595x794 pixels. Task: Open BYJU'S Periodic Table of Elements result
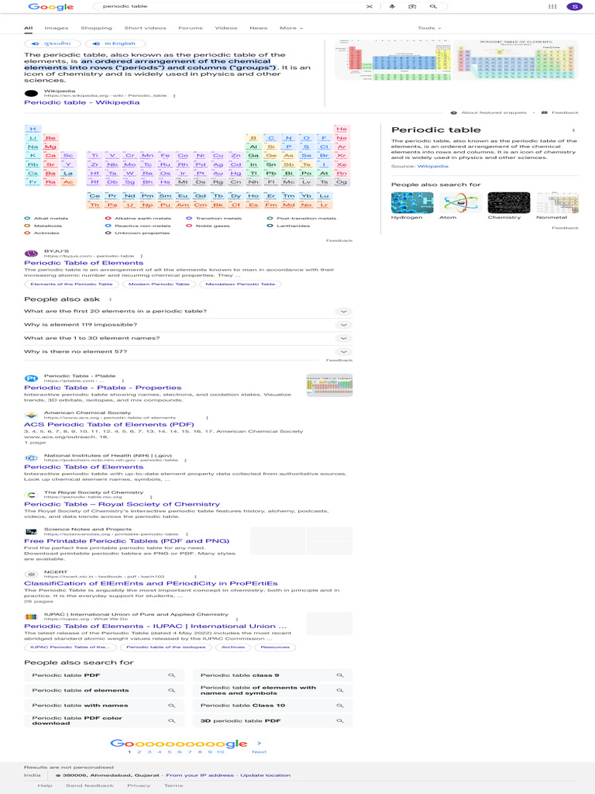[84, 263]
